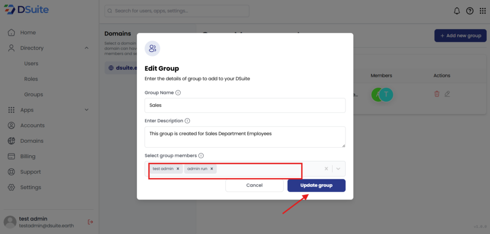Remove the test admin member chip

[178, 169]
